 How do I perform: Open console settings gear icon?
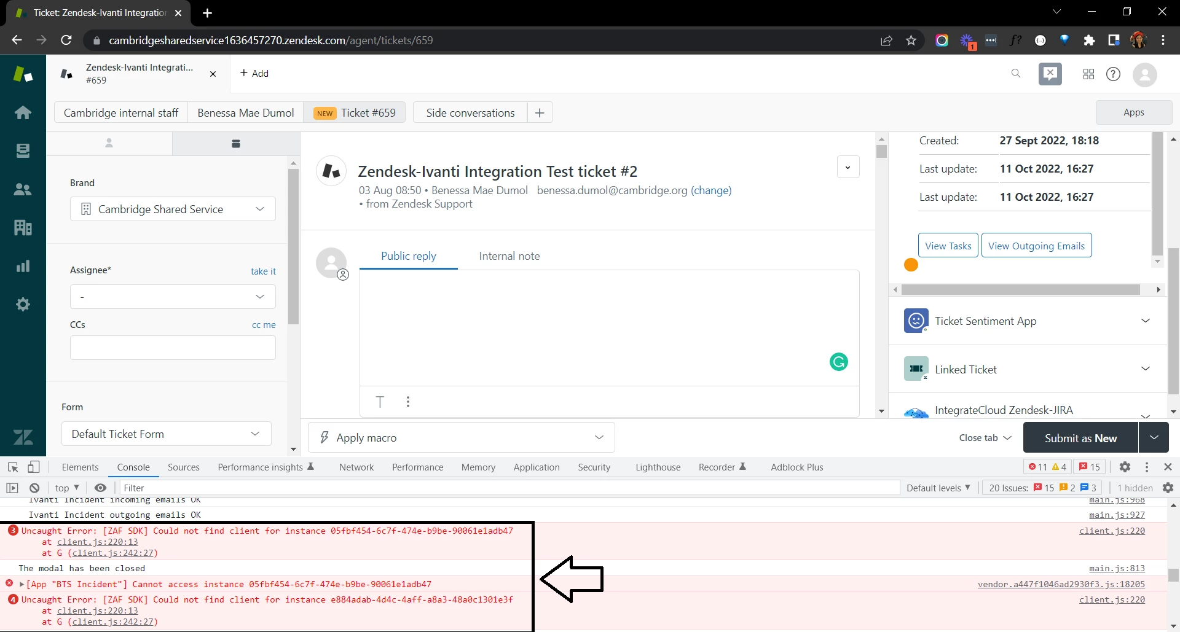coord(1168,488)
